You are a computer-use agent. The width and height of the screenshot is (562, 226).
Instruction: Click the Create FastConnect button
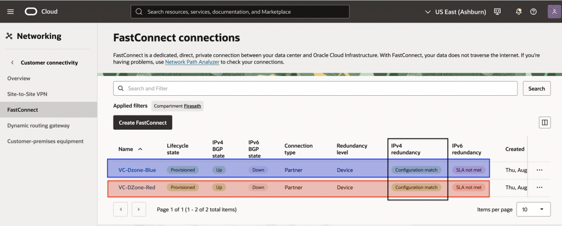pos(143,123)
